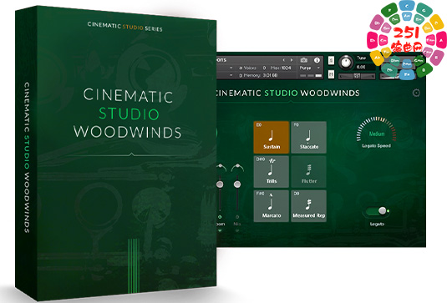The image size is (447, 303).
Task: Expand the arrow below the Room label
Action: pos(220,230)
